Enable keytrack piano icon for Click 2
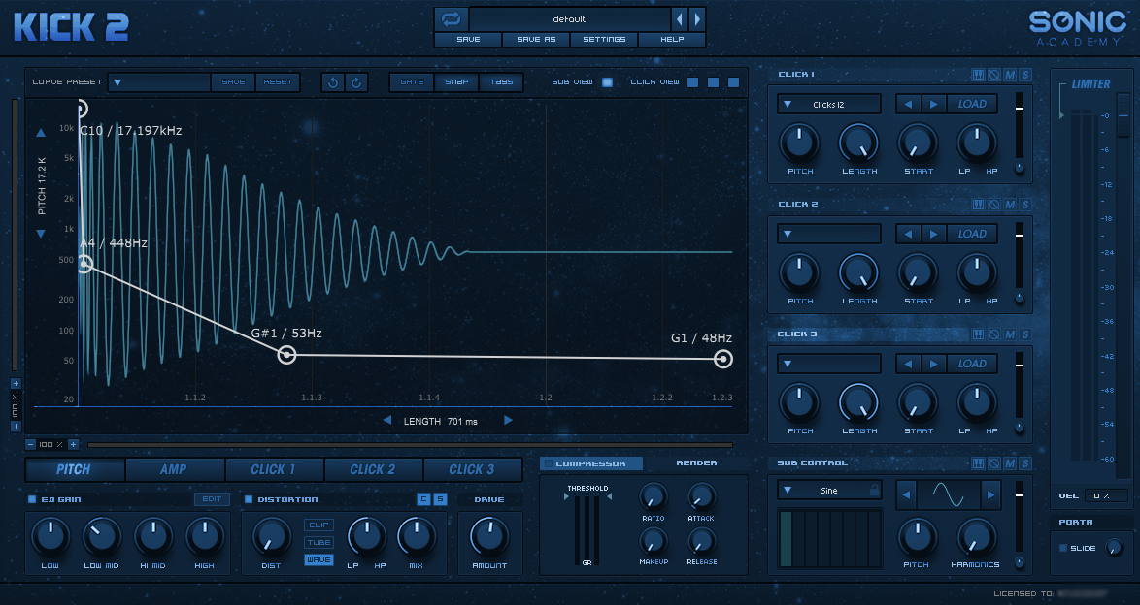1140x605 pixels. [978, 205]
